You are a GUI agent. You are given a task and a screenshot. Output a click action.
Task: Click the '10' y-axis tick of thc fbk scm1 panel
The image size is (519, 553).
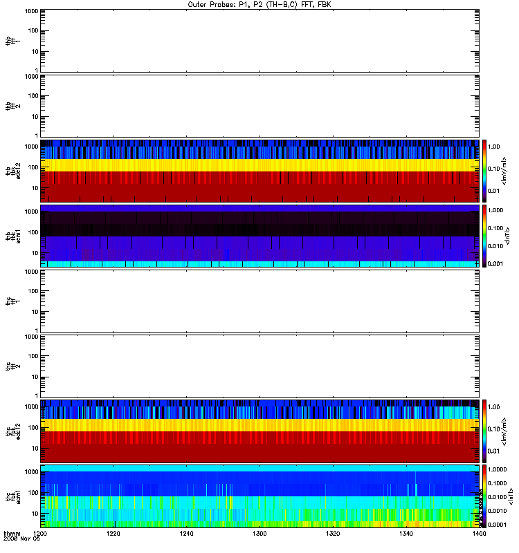tap(35, 514)
